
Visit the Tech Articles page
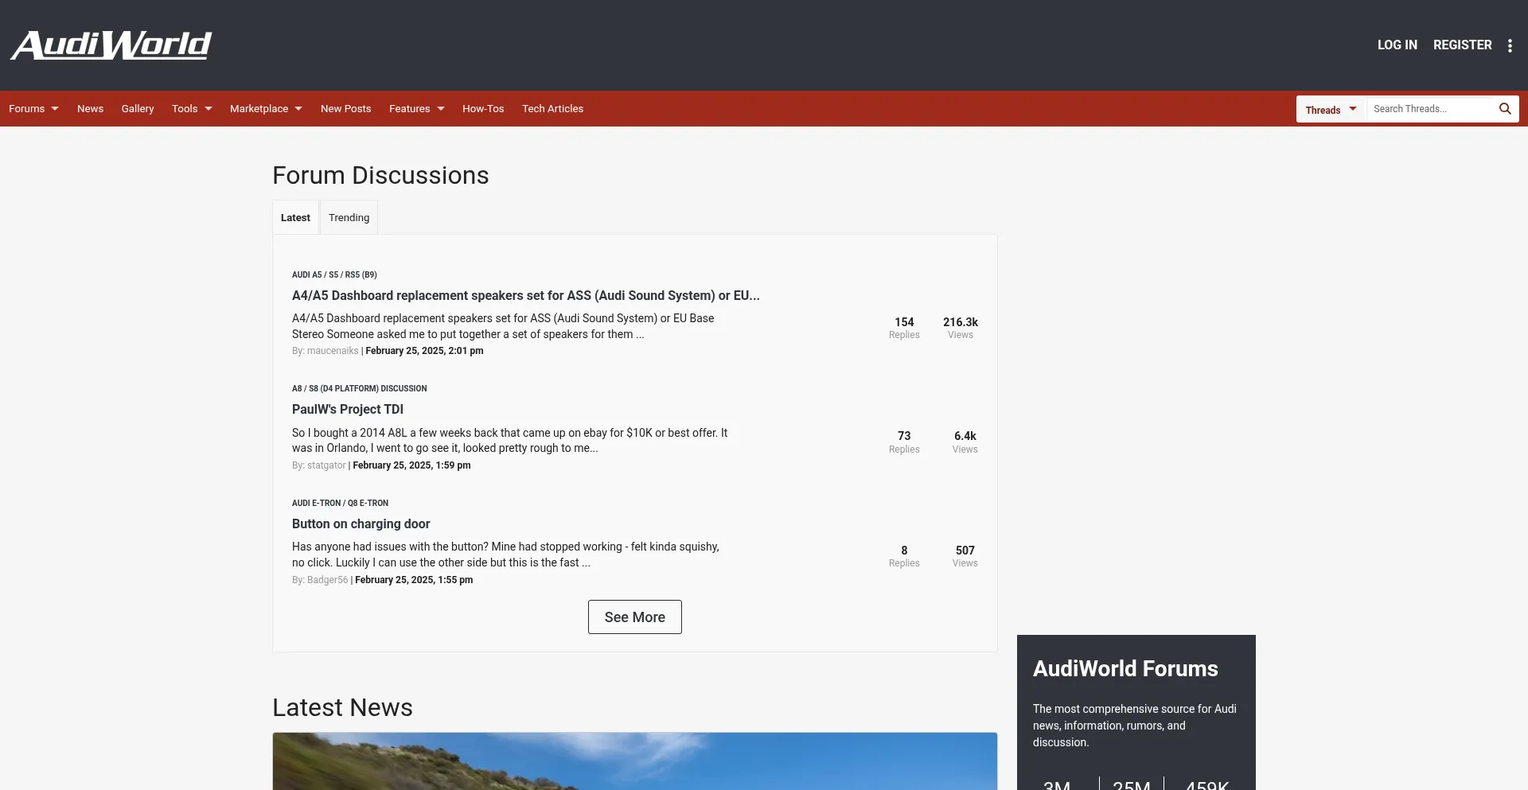[552, 109]
